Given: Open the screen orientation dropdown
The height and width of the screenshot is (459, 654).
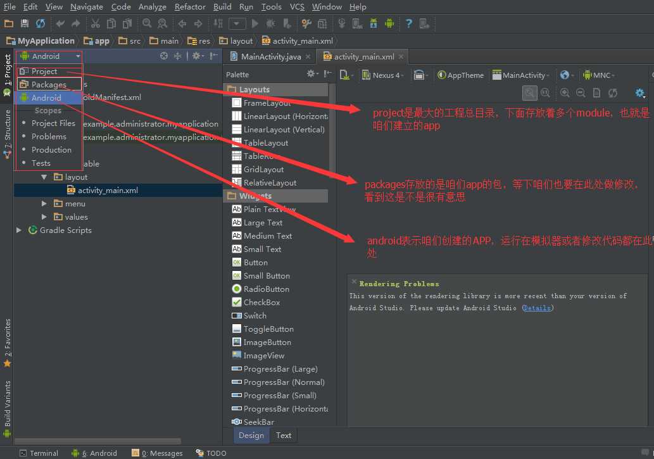Looking at the screenshot, I should click(x=421, y=75).
